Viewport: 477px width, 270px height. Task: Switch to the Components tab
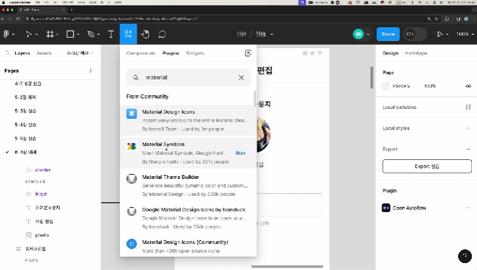pyautogui.click(x=141, y=53)
